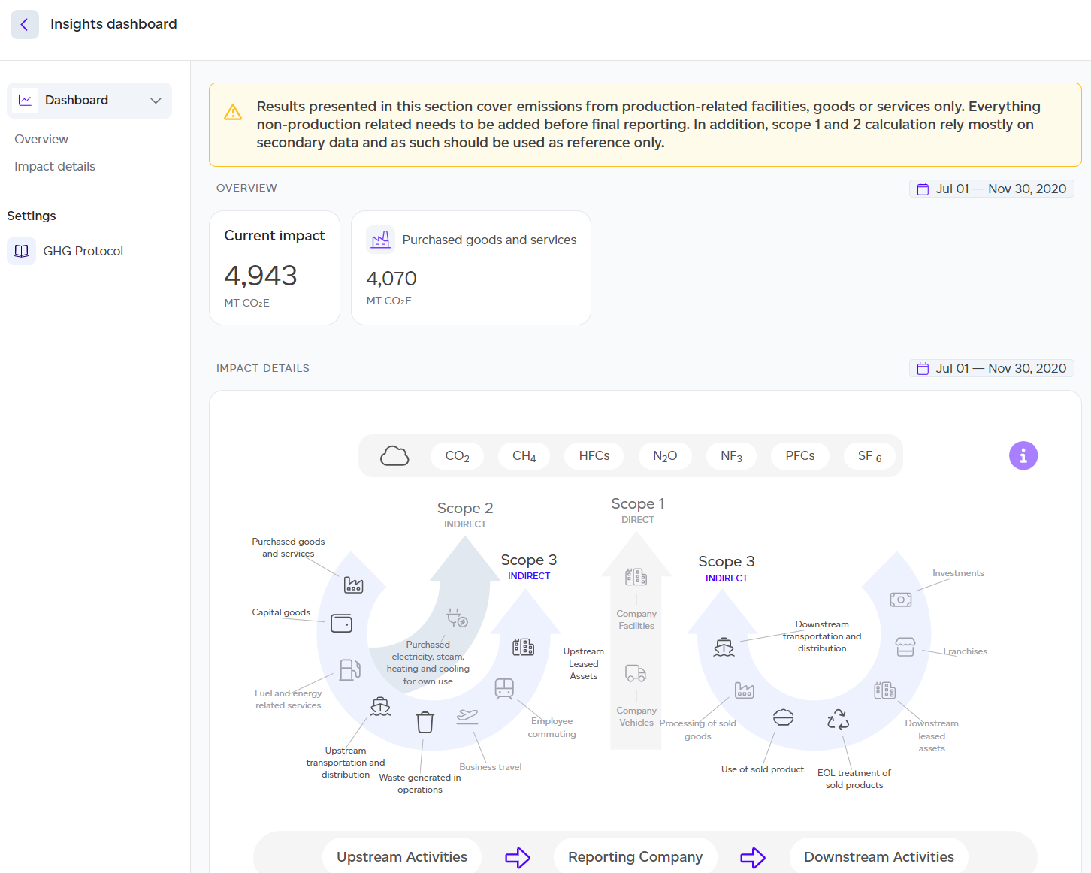
Task: Click the Use of sold product label
Action: (763, 769)
